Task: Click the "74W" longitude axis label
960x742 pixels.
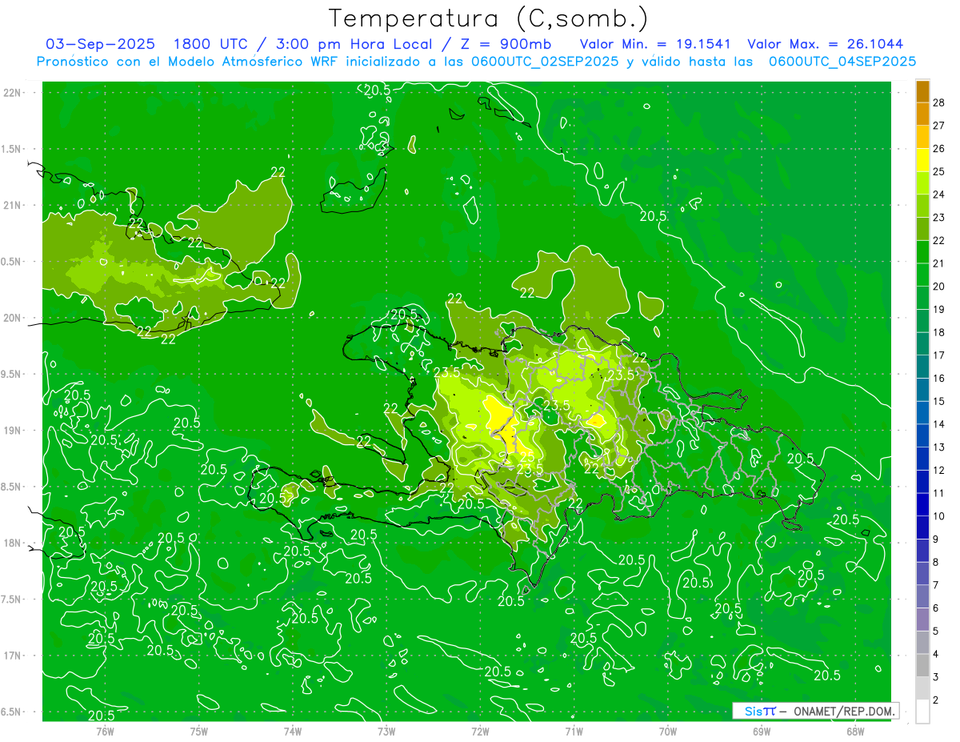Action: 292,731
